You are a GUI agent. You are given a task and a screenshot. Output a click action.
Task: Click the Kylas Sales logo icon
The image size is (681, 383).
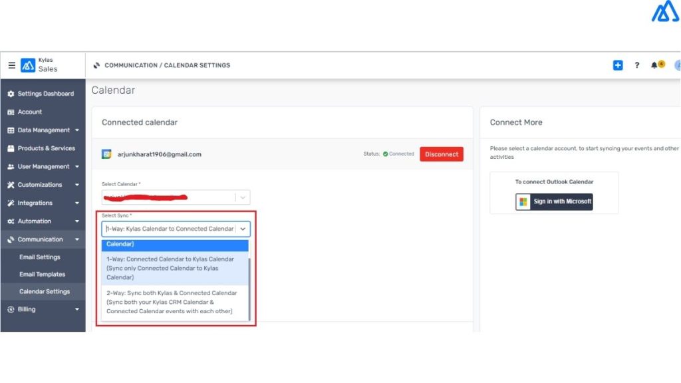click(28, 65)
